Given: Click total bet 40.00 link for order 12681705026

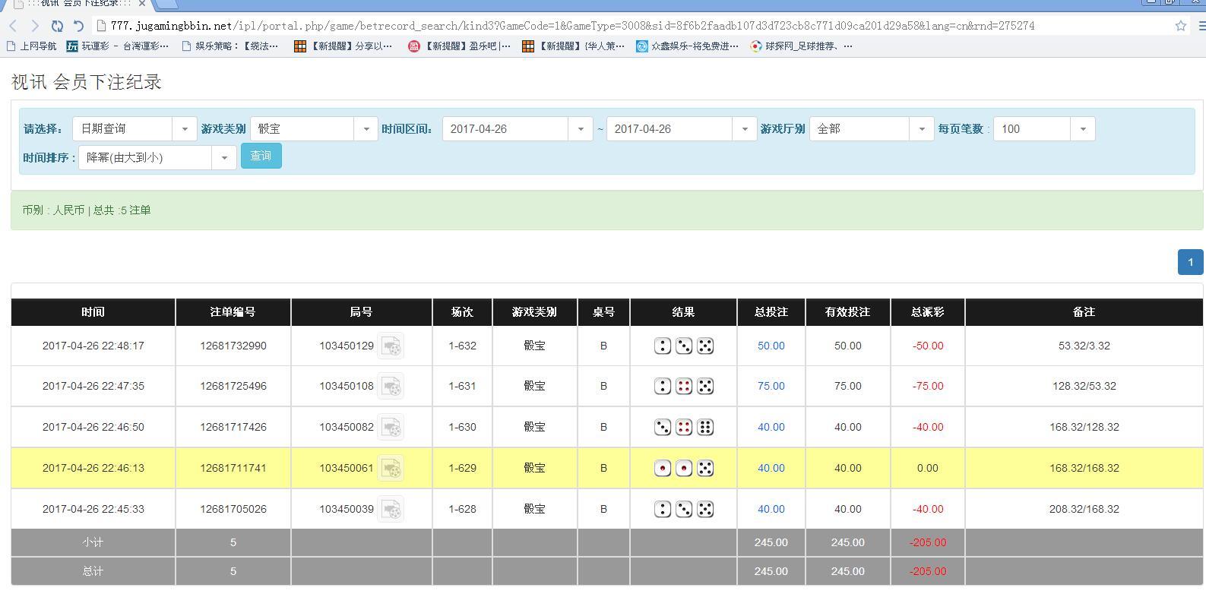Looking at the screenshot, I should pos(771,510).
